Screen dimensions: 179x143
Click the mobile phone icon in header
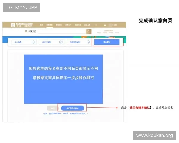105,25
